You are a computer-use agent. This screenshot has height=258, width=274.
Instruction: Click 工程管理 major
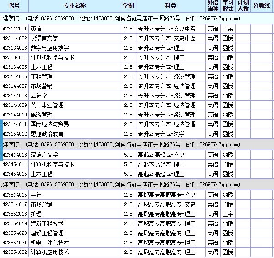(x=41, y=76)
